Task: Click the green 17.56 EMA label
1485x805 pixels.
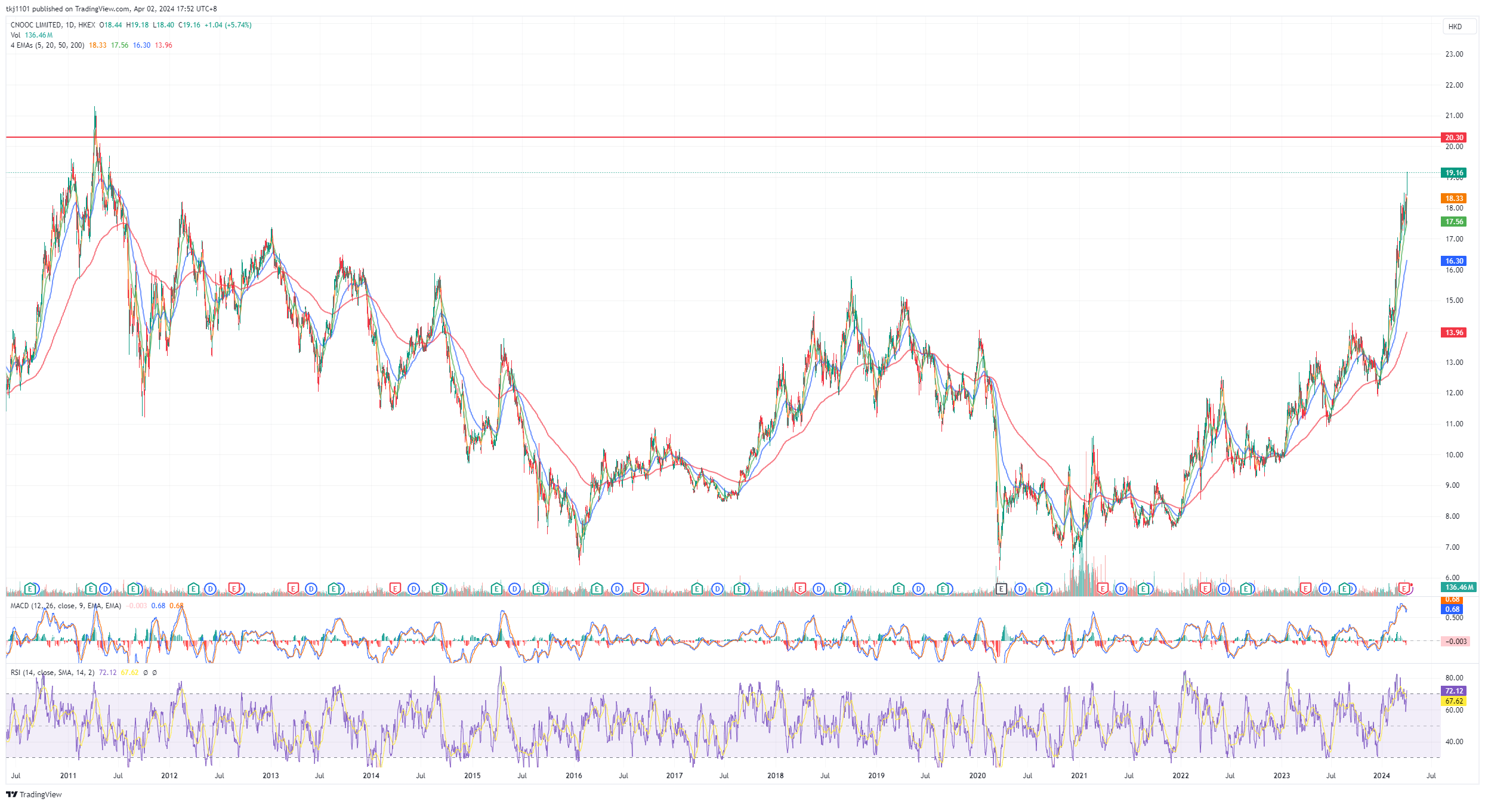Action: coord(1454,222)
